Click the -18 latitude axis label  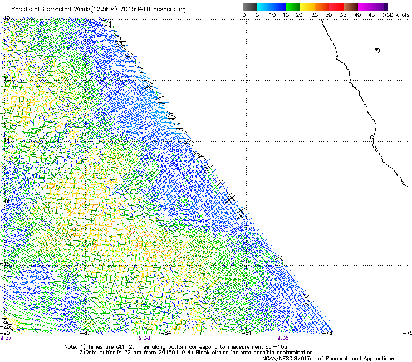(x=5, y=263)
